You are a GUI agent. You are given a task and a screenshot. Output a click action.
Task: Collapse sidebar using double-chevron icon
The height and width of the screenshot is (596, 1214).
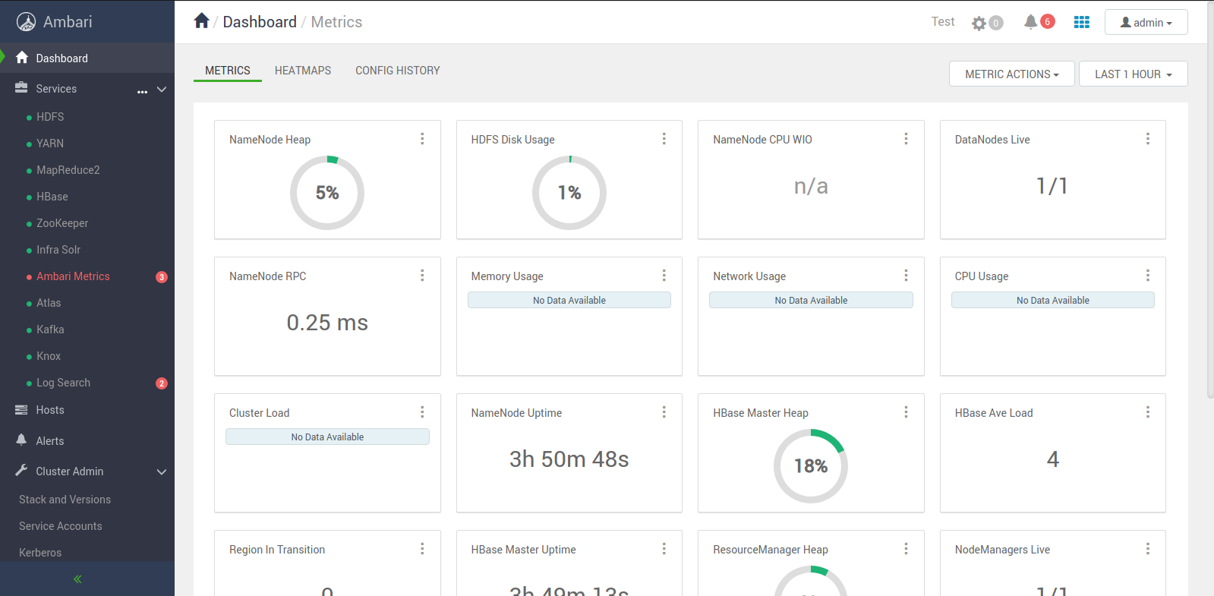[x=77, y=579]
